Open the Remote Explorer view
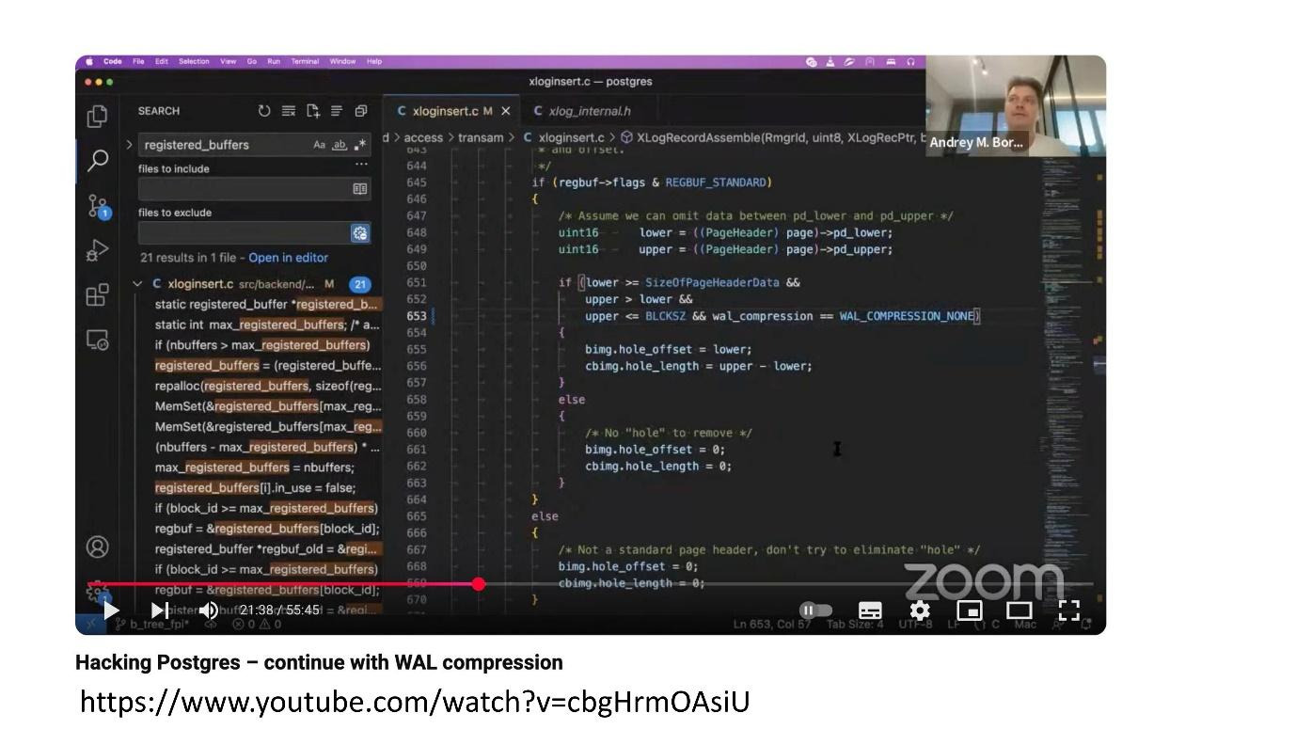 coord(97,340)
